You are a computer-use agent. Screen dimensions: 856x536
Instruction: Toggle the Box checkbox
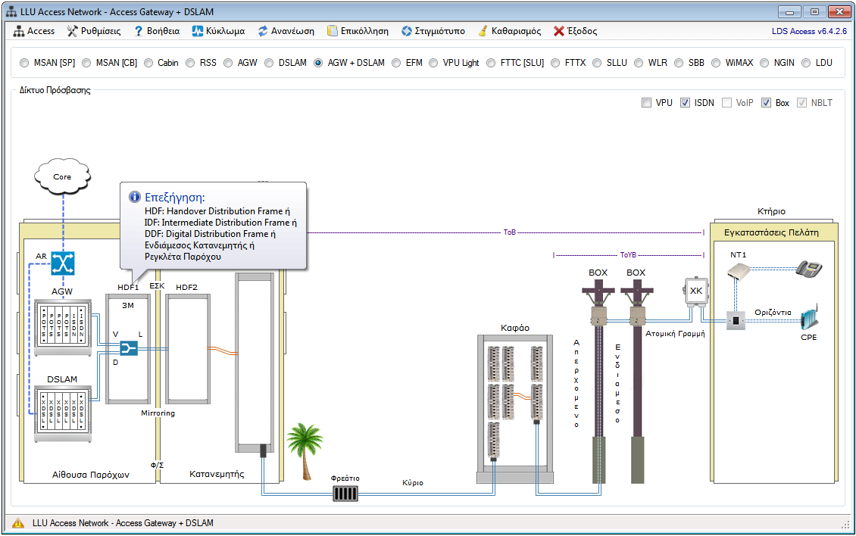(766, 103)
